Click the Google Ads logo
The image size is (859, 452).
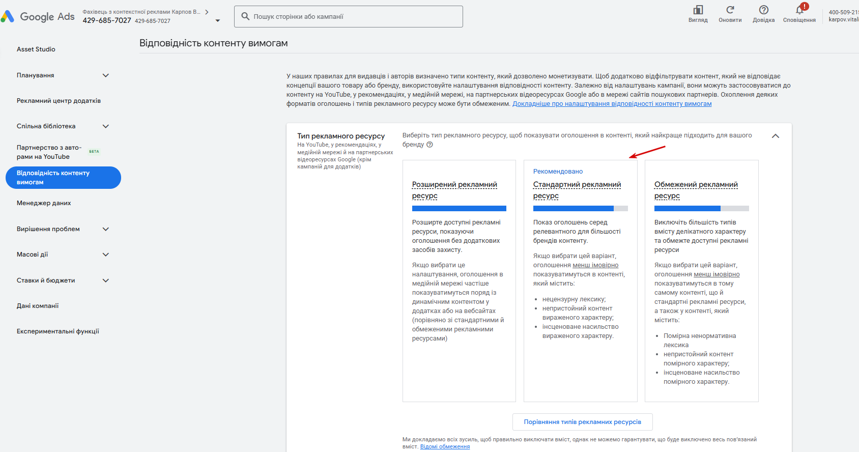pyautogui.click(x=38, y=16)
